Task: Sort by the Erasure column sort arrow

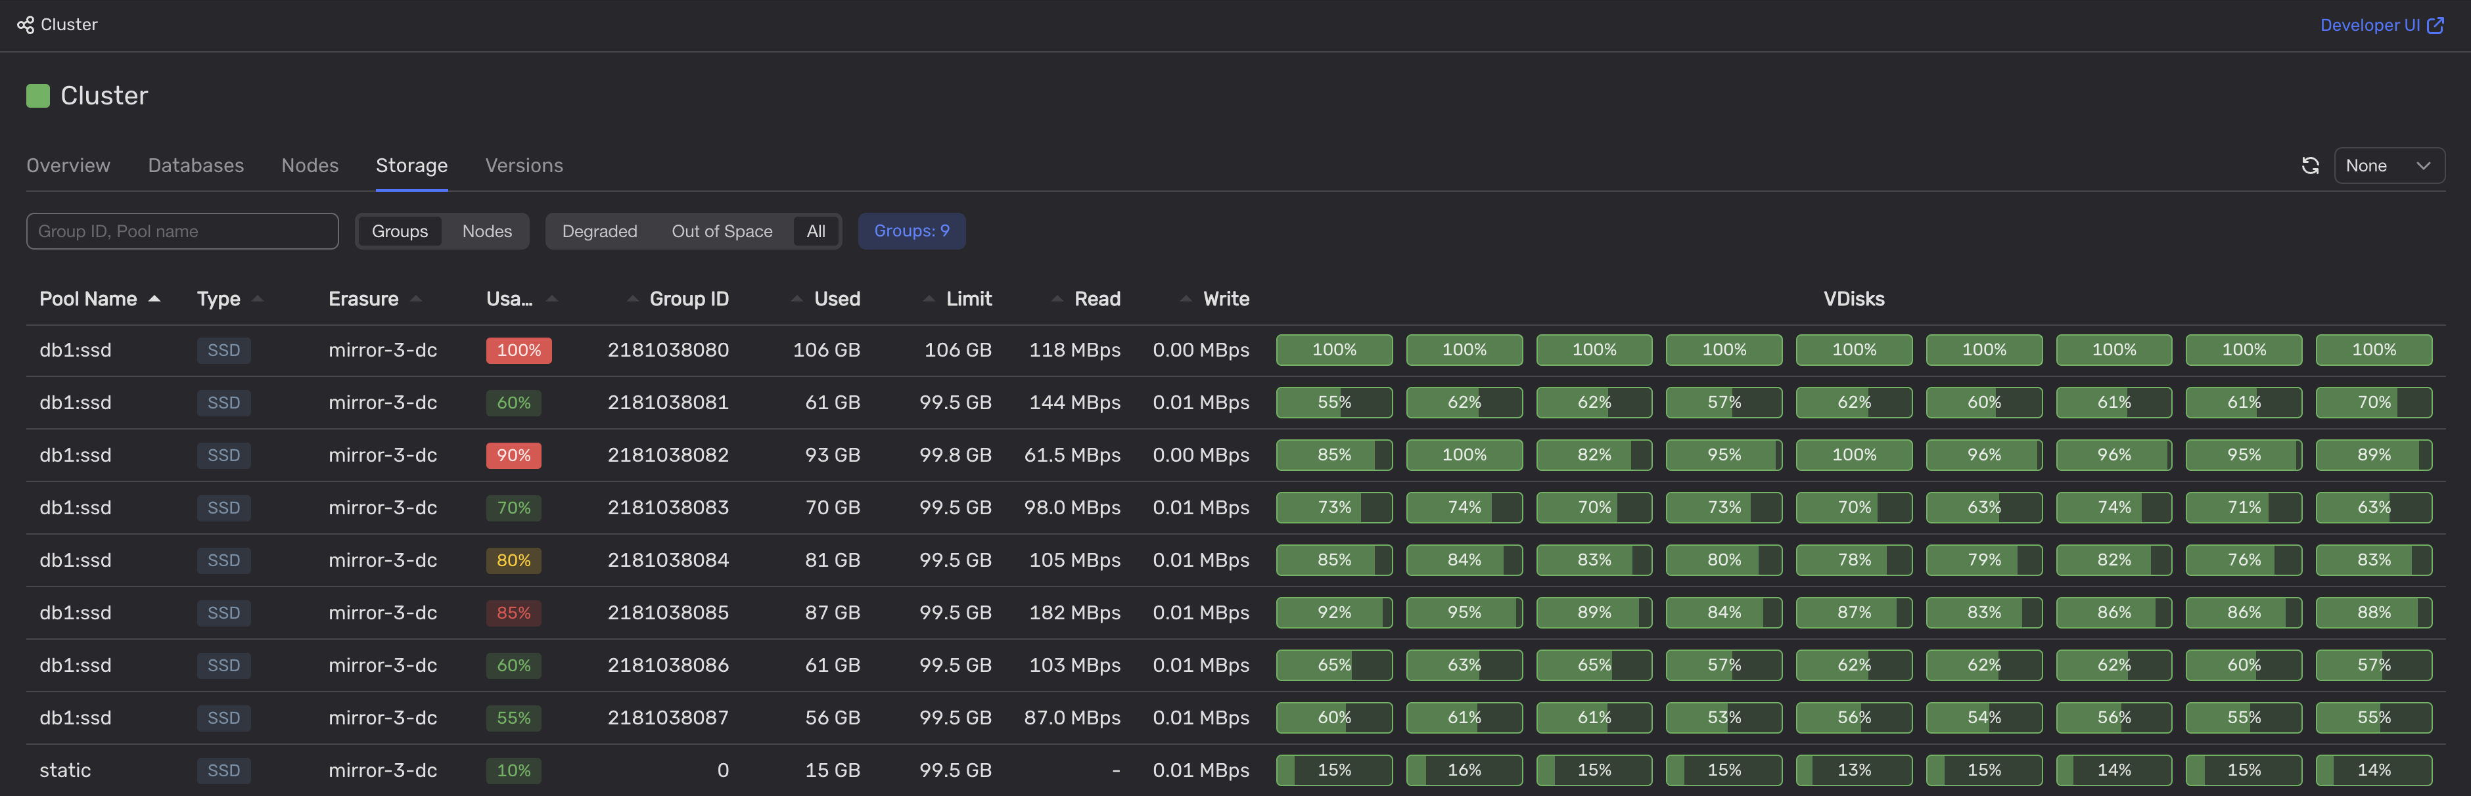Action: point(416,298)
